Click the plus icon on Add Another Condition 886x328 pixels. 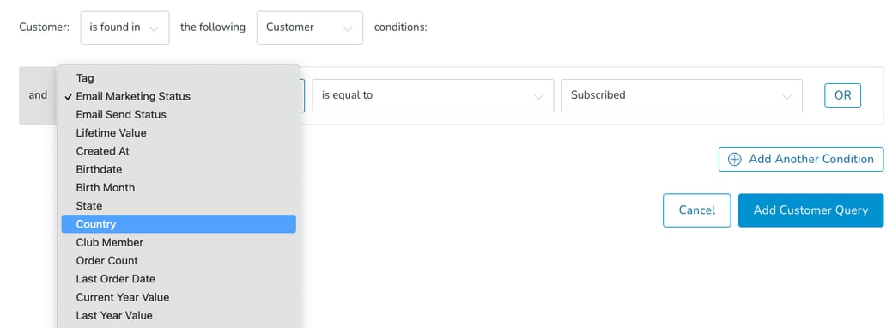[734, 160]
